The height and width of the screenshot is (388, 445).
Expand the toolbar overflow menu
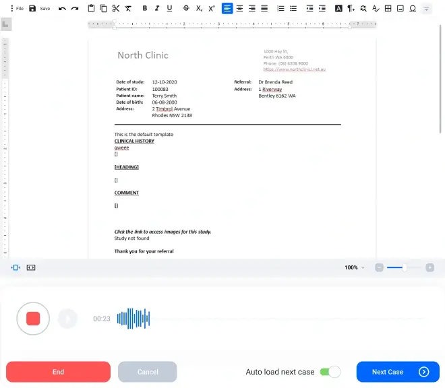[426, 9]
